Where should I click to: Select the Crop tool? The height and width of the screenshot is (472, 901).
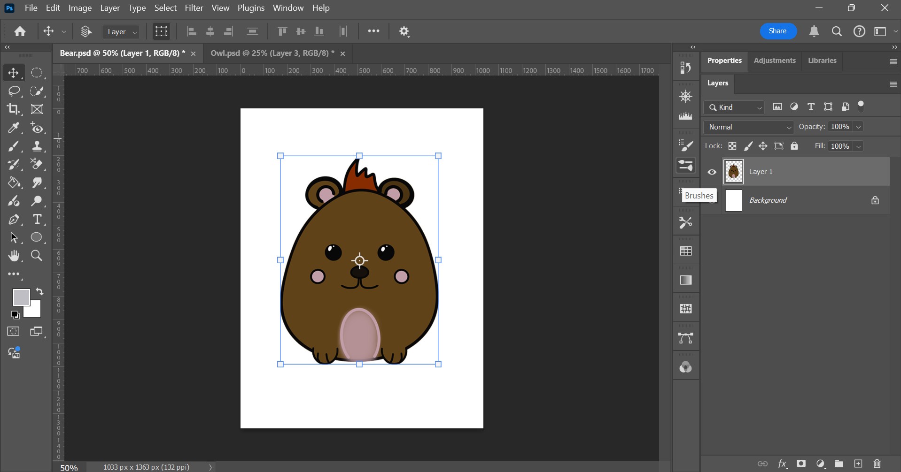click(x=14, y=109)
